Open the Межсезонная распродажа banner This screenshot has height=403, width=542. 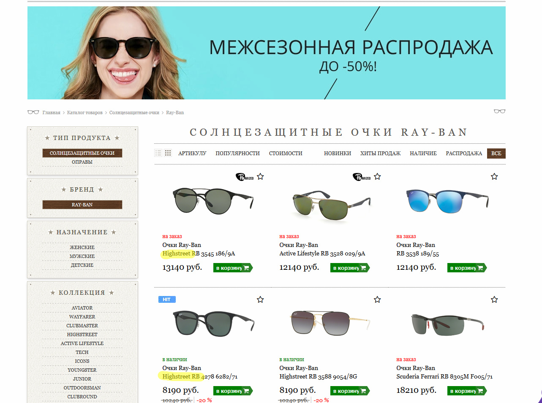click(x=267, y=53)
